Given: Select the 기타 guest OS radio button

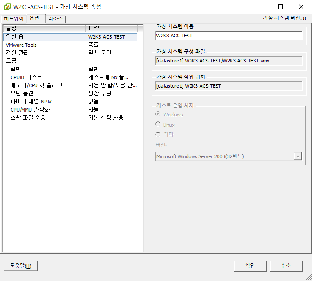Looking at the screenshot, I should pos(158,134).
